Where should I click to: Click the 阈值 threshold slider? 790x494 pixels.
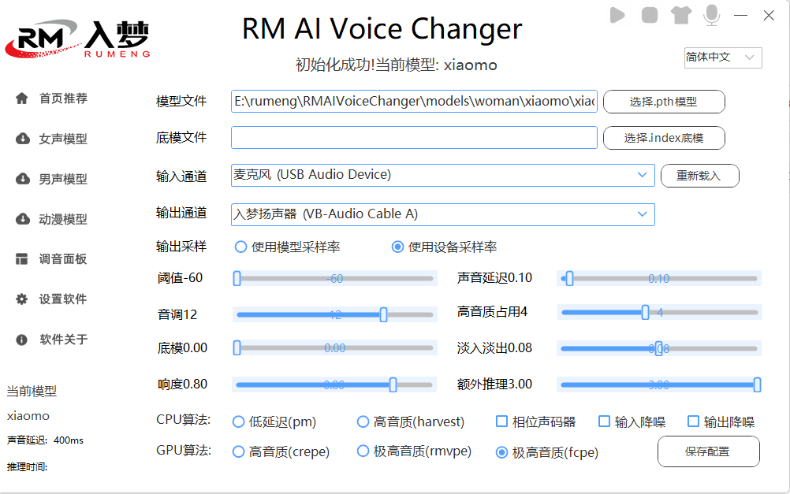pos(334,278)
